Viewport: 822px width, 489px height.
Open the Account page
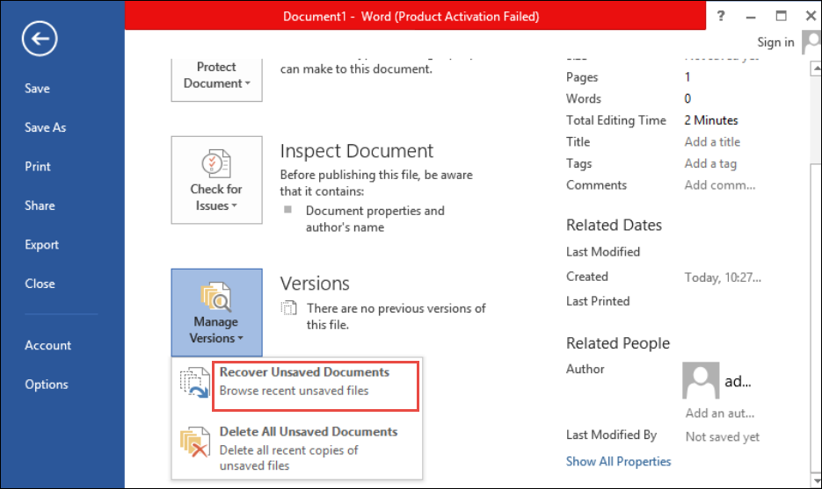tap(47, 346)
